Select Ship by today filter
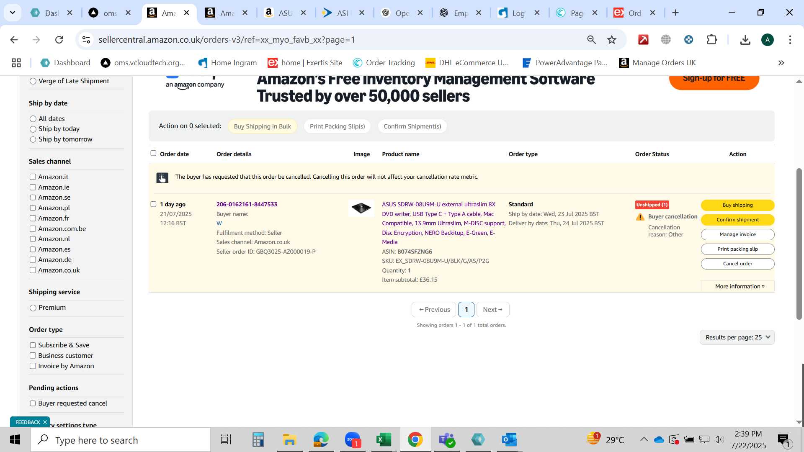This screenshot has height=452, width=804. (33, 129)
